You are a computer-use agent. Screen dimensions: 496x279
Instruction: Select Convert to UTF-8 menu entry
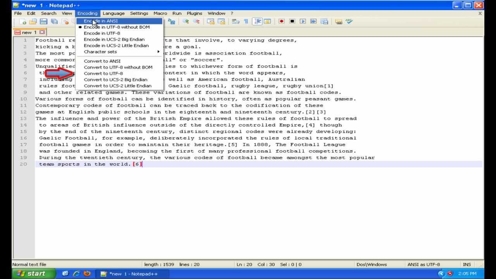tap(103, 73)
